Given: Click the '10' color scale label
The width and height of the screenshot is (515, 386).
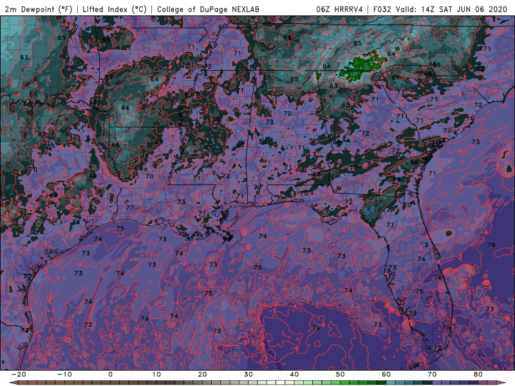Looking at the screenshot, I should pyautogui.click(x=156, y=374).
